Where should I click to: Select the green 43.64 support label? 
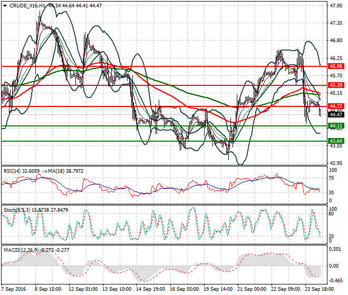click(336, 141)
